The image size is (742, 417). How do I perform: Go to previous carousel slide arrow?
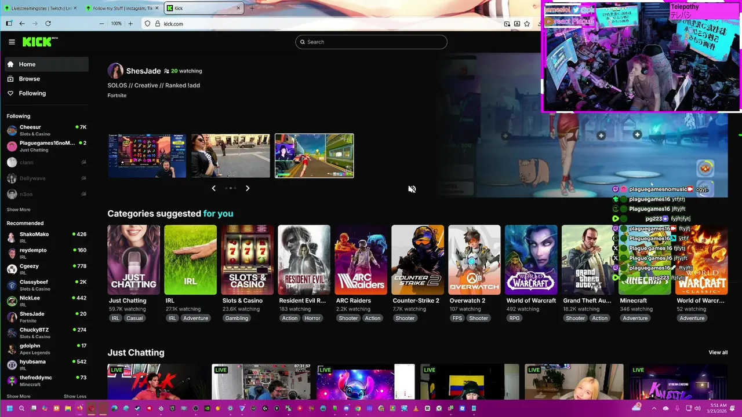[213, 188]
